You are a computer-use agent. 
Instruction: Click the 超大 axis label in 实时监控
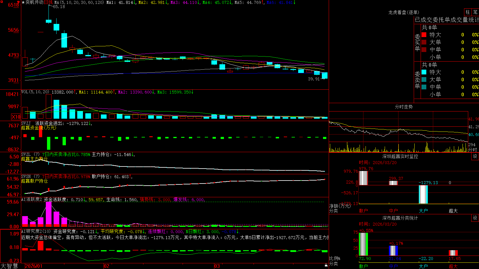[x=453, y=211]
